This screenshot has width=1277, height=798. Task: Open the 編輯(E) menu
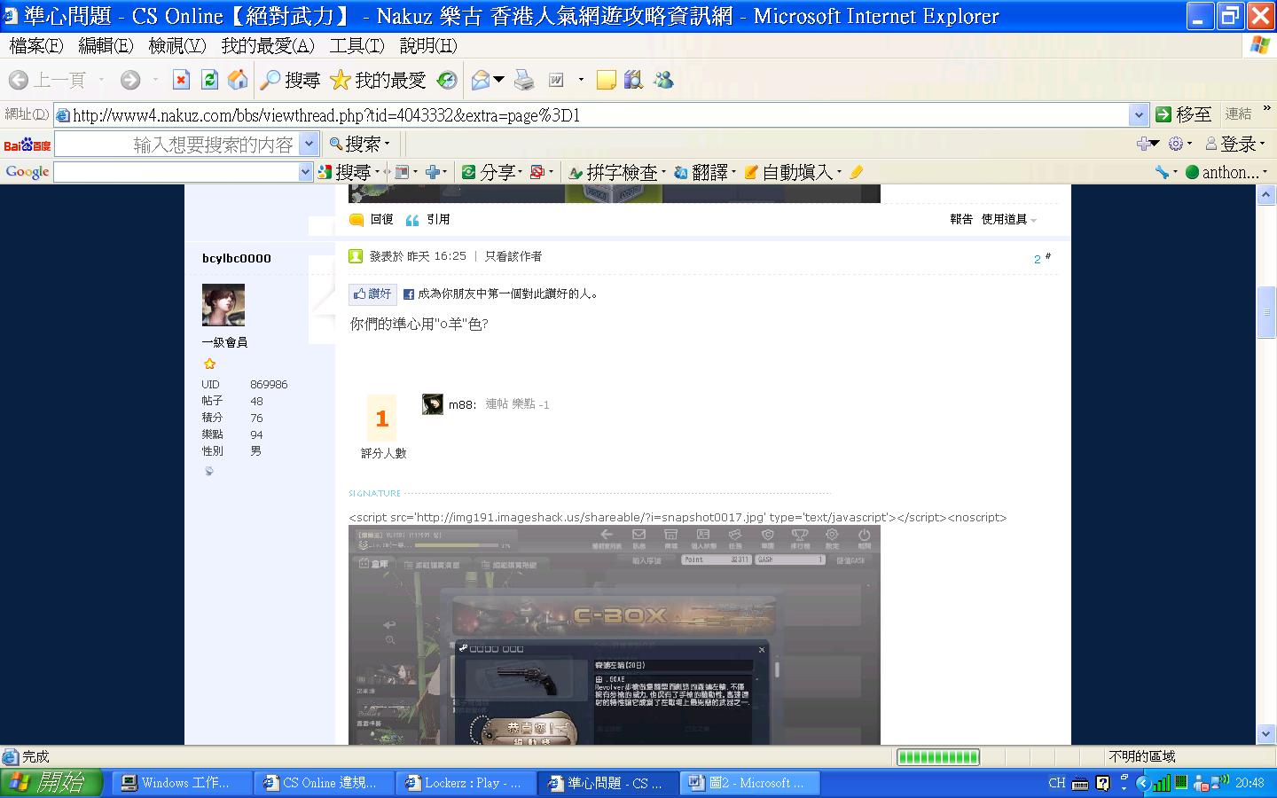coord(106,45)
